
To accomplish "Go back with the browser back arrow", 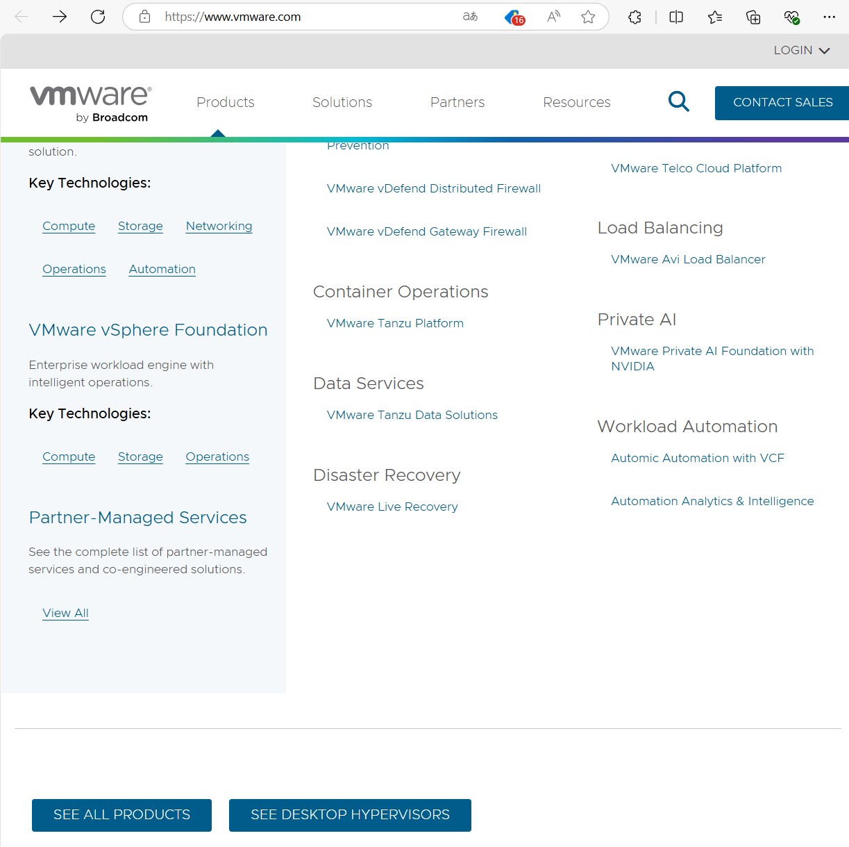I will pos(22,17).
